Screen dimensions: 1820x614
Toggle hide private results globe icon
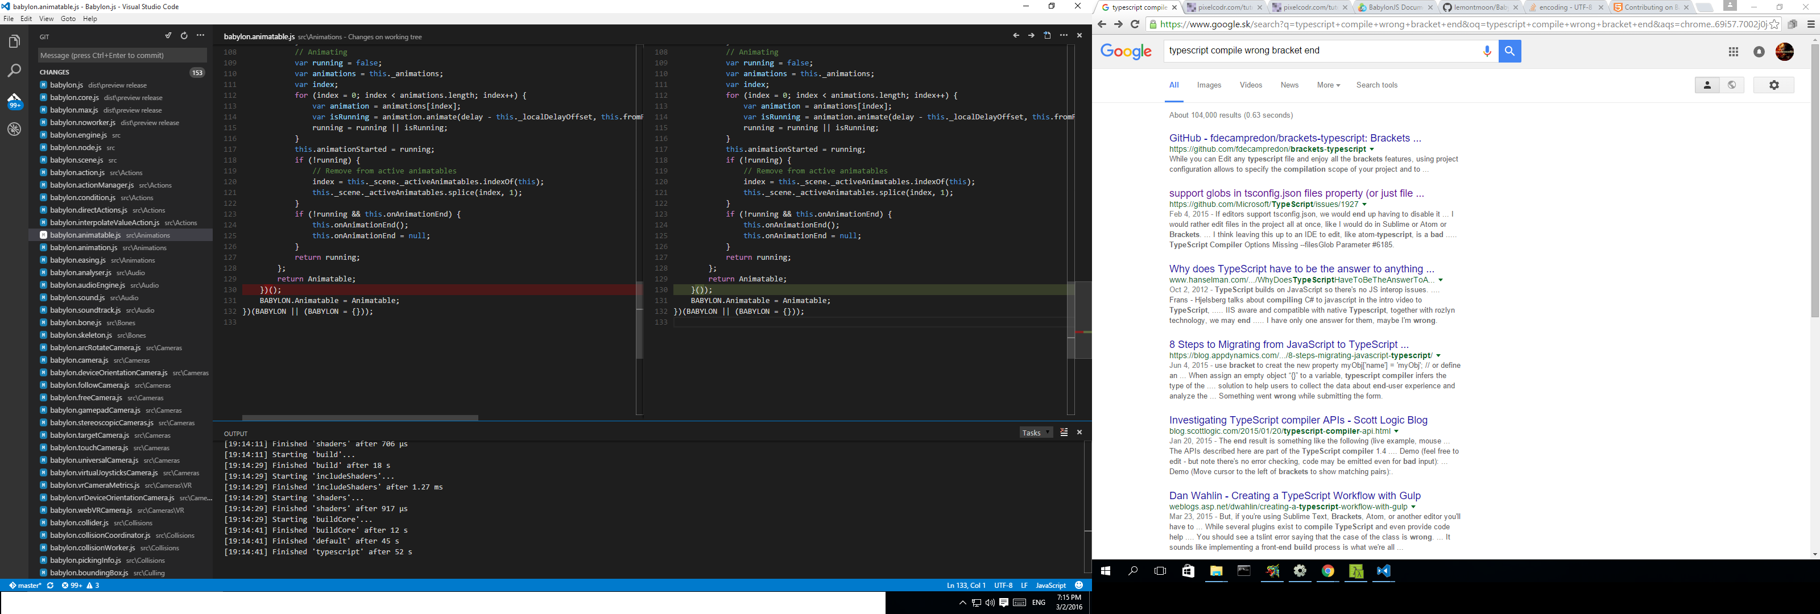coord(1732,85)
